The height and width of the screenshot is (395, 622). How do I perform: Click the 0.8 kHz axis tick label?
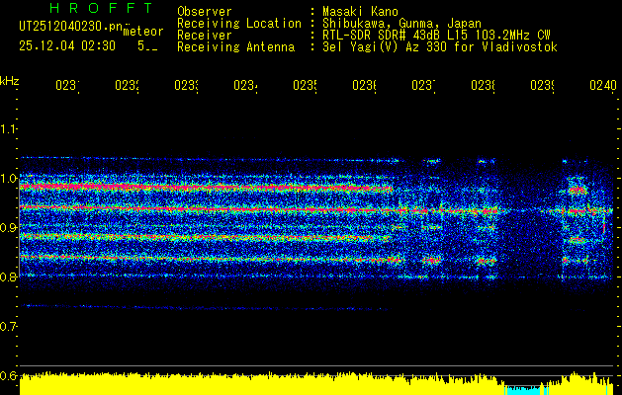pyautogui.click(x=8, y=276)
